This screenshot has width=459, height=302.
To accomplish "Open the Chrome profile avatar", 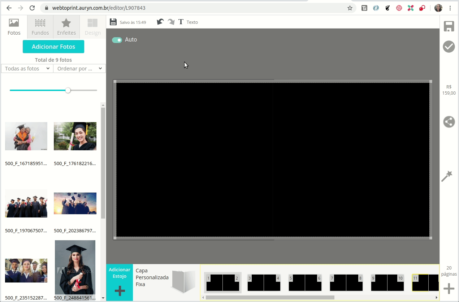I will pyautogui.click(x=438, y=8).
